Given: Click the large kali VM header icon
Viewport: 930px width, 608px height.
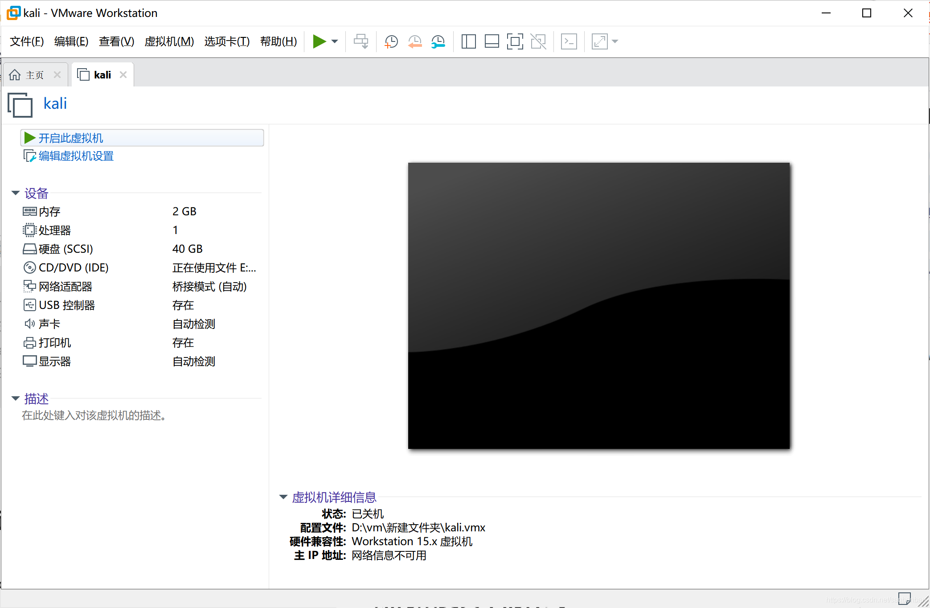Looking at the screenshot, I should point(20,105).
